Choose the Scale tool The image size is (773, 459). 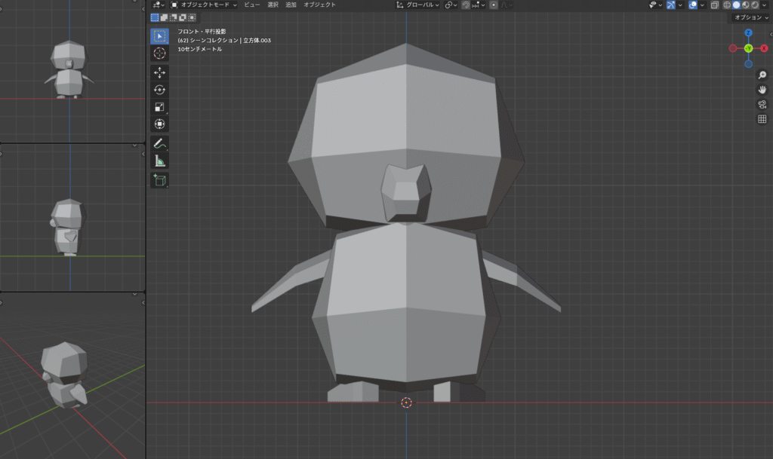tap(159, 107)
